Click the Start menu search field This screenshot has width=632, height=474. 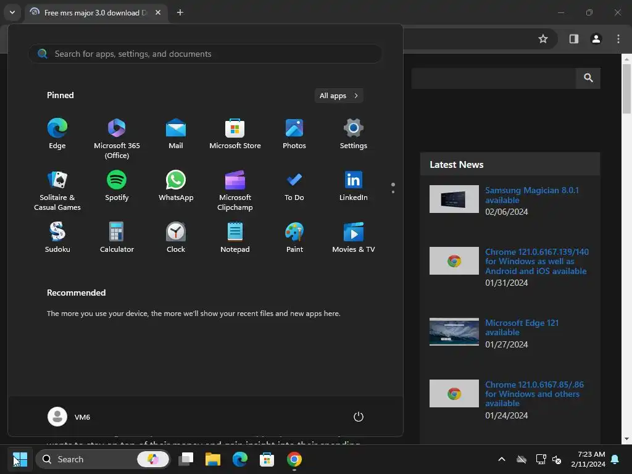pos(205,54)
